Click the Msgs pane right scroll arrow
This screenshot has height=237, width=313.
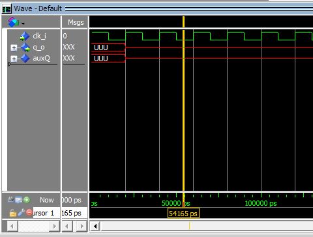pos(82,227)
